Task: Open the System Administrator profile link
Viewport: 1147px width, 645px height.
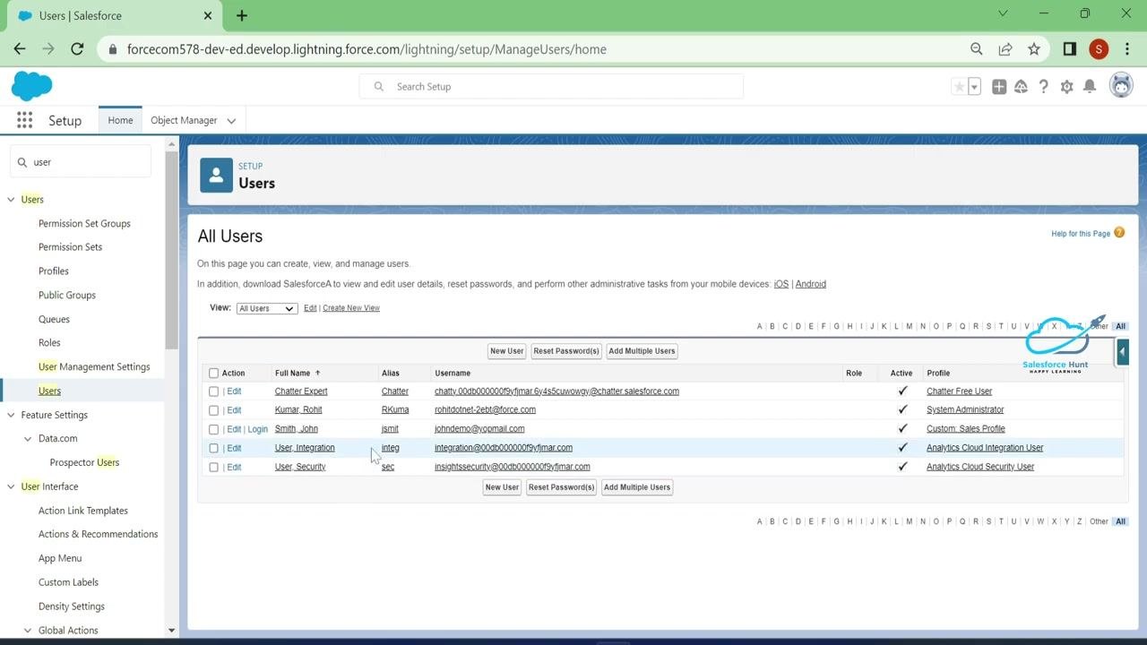Action: click(965, 410)
